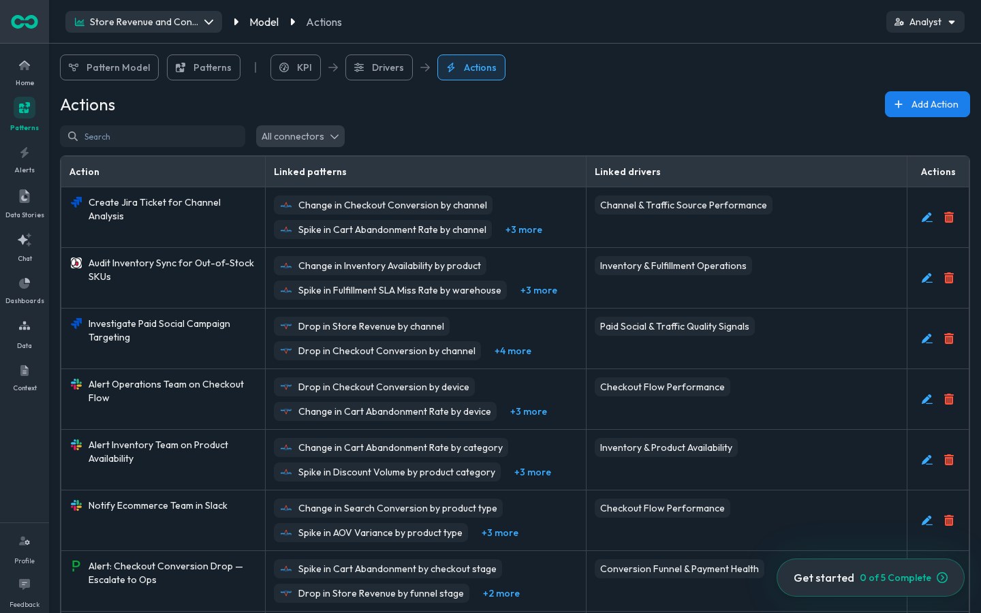Edit Notify Ecommerce Team in Slack
The height and width of the screenshot is (613, 981).
pyautogui.click(x=927, y=520)
